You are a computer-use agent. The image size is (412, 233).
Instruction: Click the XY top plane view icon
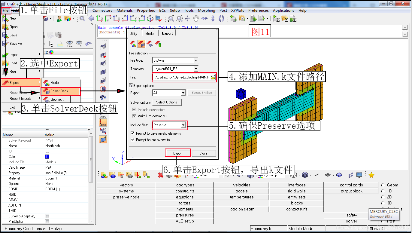pos(100,19)
